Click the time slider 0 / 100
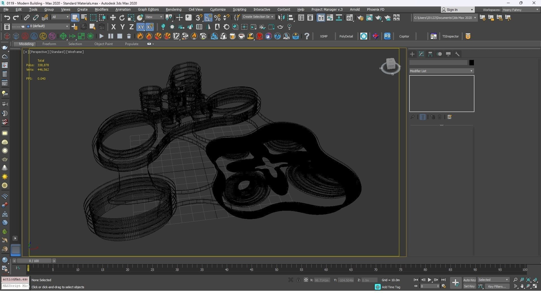This screenshot has height=293, width=541. pos(34,261)
